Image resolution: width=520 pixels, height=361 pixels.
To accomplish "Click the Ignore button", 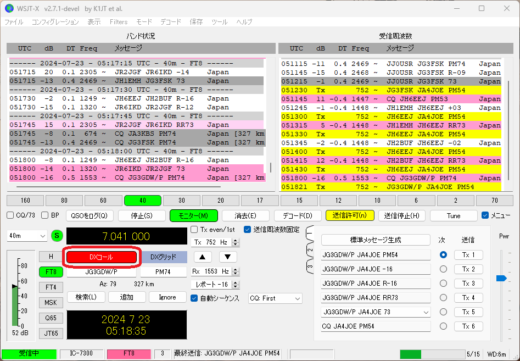I will [167, 297].
